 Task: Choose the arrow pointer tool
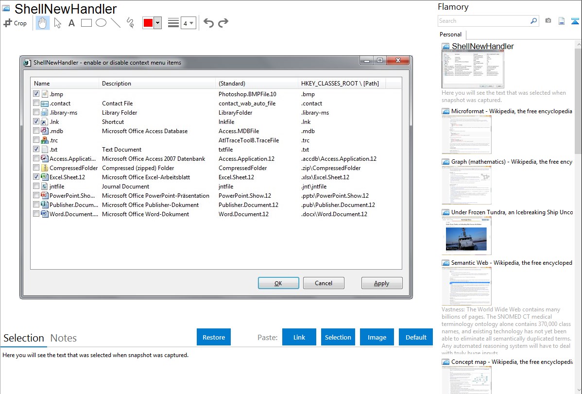(57, 23)
